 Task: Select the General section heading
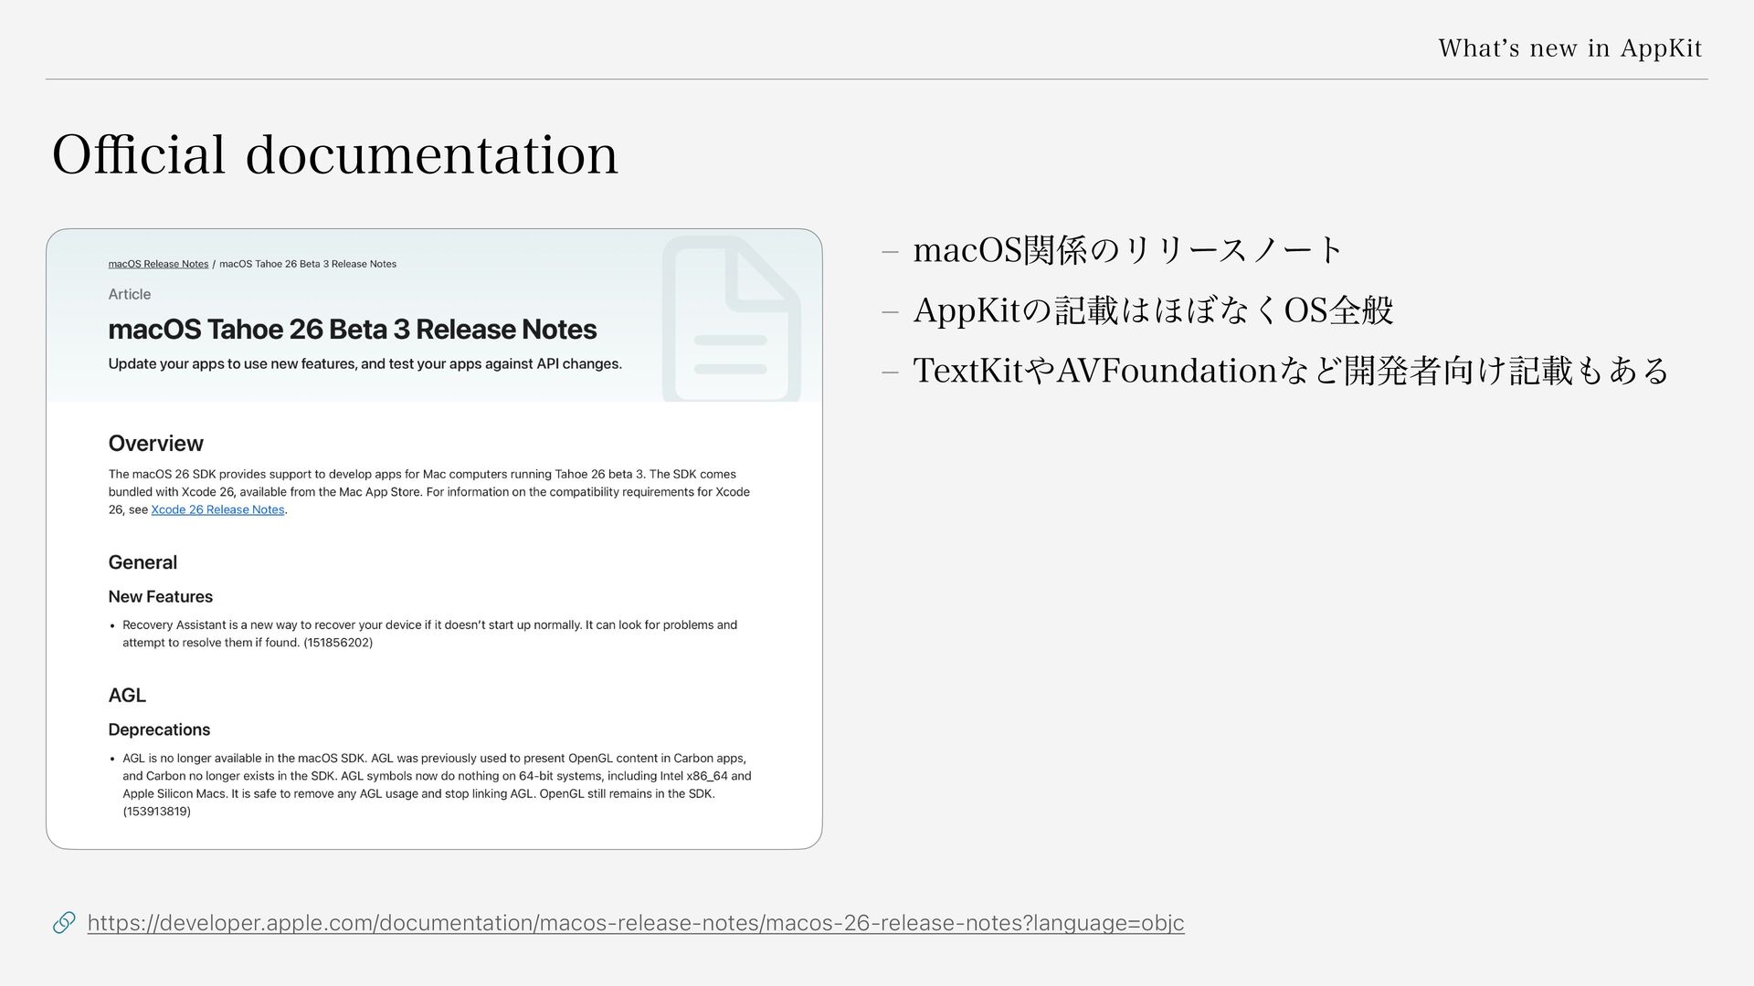click(x=143, y=562)
